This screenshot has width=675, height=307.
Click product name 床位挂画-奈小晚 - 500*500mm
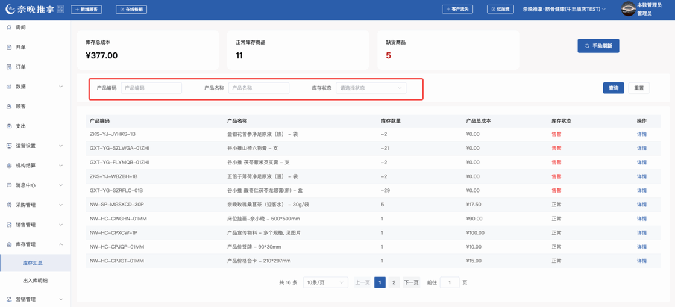[263, 219]
